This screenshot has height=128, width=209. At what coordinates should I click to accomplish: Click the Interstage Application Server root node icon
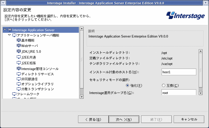(x=10, y=30)
